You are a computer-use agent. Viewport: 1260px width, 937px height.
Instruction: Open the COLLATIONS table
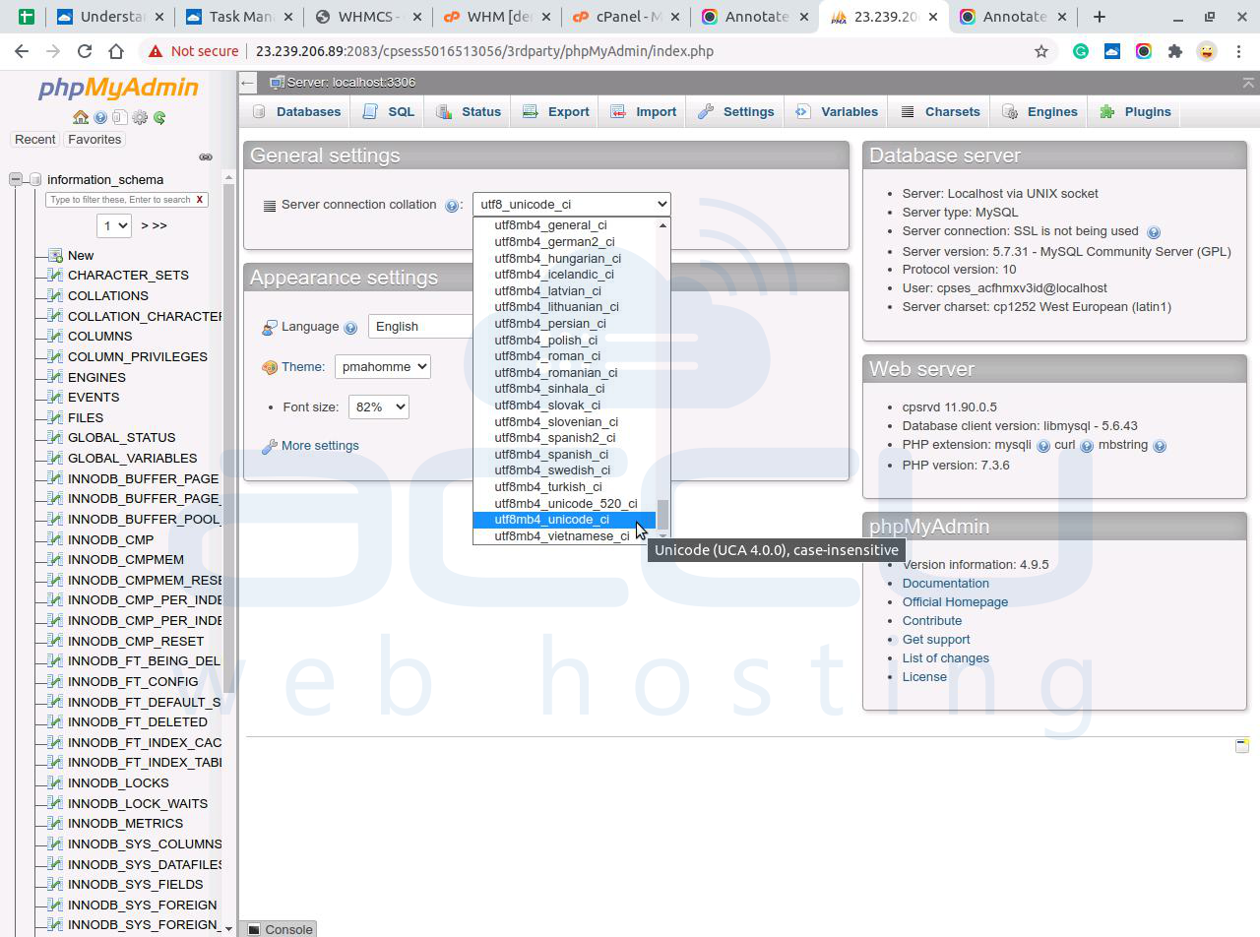108,295
